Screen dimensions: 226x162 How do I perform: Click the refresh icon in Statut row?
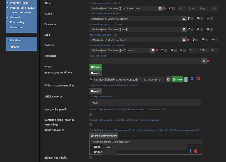[x=170, y=8]
